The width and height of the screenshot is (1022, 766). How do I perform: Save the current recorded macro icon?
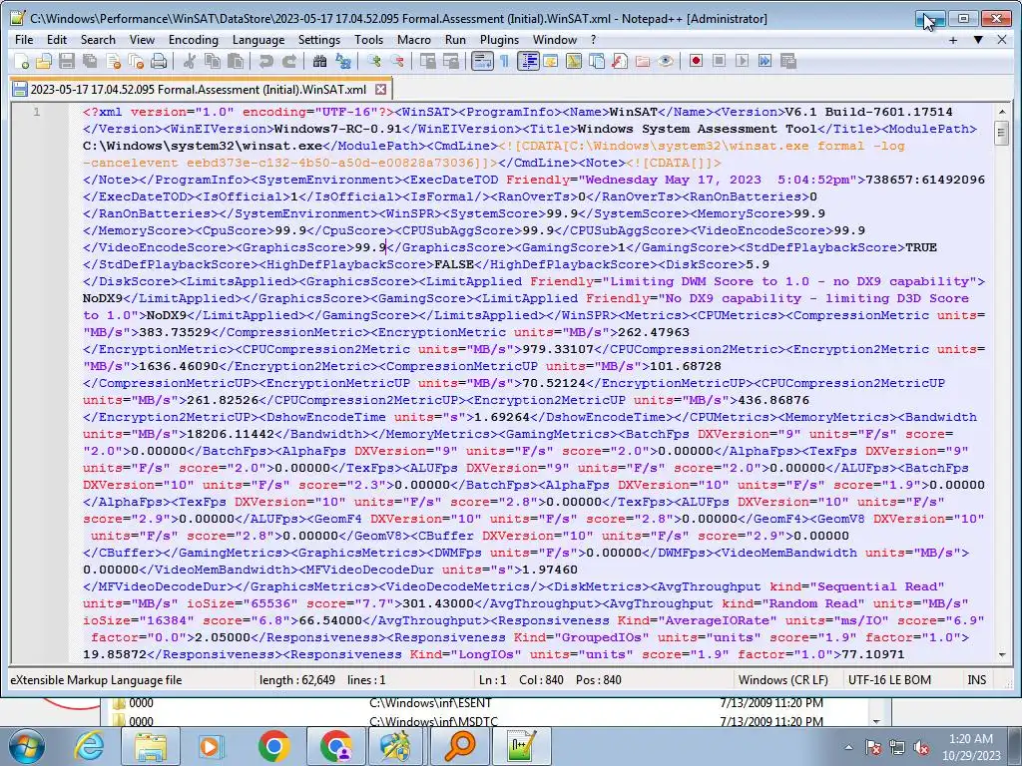click(788, 61)
